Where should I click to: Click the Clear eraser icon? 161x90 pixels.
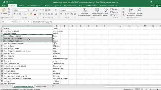pos(123,15)
